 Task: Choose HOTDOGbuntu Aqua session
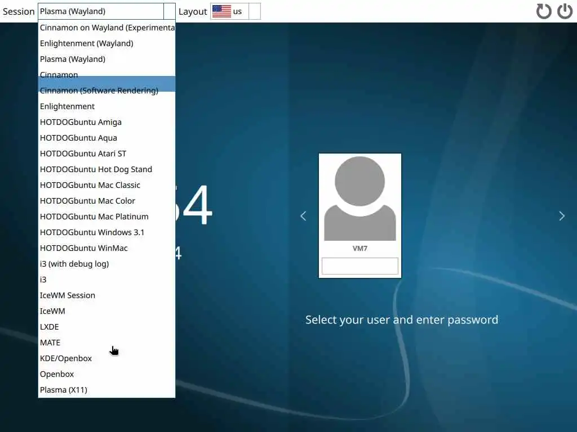[106, 138]
